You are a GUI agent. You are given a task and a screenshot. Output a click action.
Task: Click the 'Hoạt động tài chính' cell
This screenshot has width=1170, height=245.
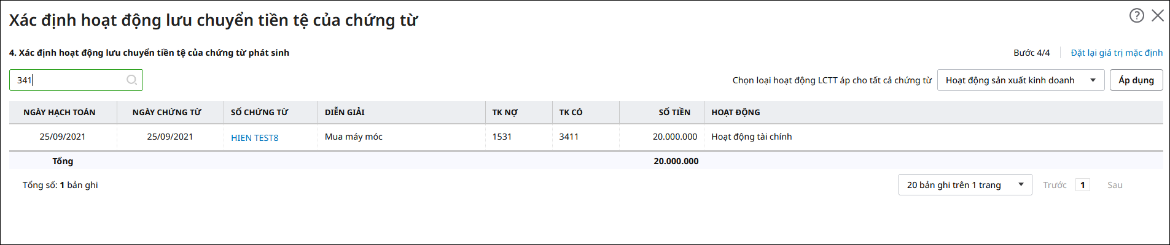751,137
